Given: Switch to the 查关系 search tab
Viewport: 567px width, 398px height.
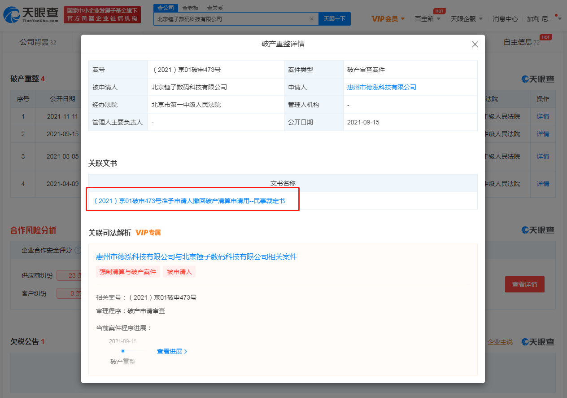Looking at the screenshot, I should (214, 8).
